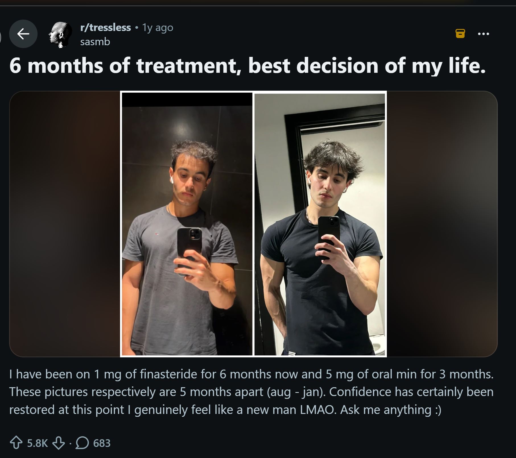Screen dimensions: 516x458
Task: Click the '1y ago' timestamp
Action: coord(158,28)
